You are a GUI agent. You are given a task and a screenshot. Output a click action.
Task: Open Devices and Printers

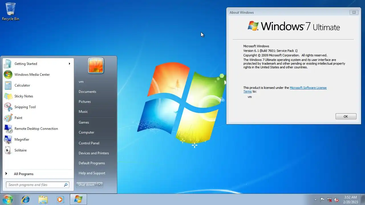pyautogui.click(x=94, y=153)
